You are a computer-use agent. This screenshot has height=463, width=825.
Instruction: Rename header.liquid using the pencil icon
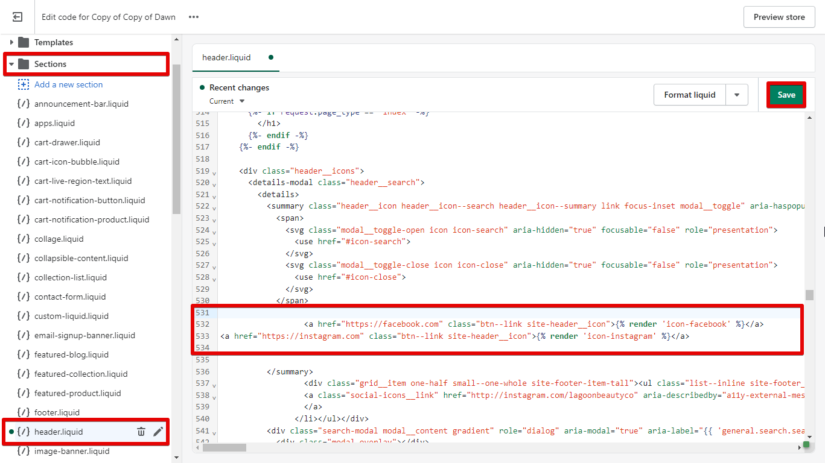(x=158, y=432)
